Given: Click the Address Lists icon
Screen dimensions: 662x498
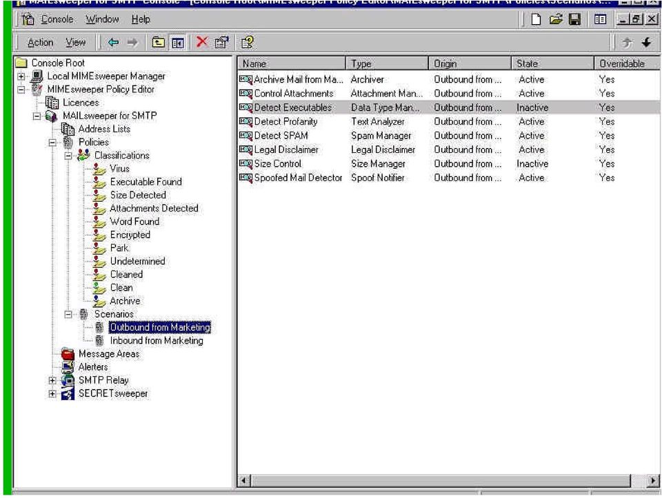Looking at the screenshot, I should 68,129.
